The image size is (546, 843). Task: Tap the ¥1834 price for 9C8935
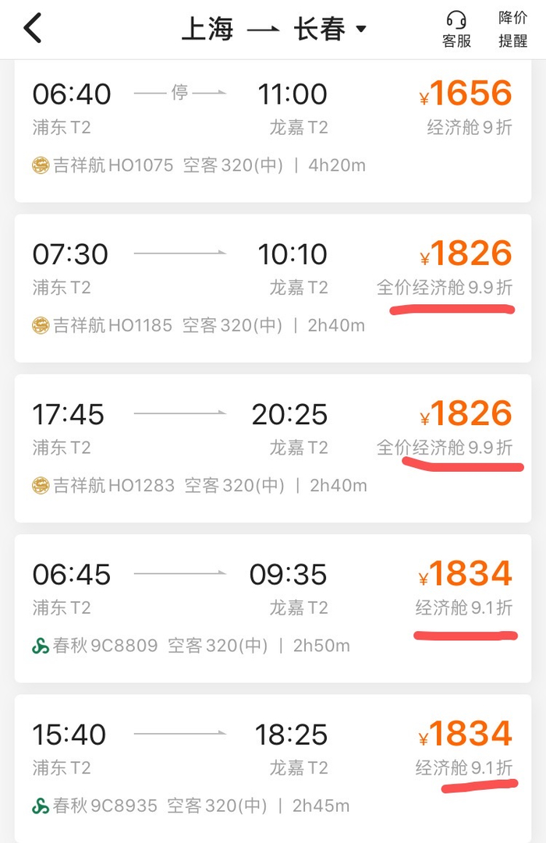click(x=466, y=735)
